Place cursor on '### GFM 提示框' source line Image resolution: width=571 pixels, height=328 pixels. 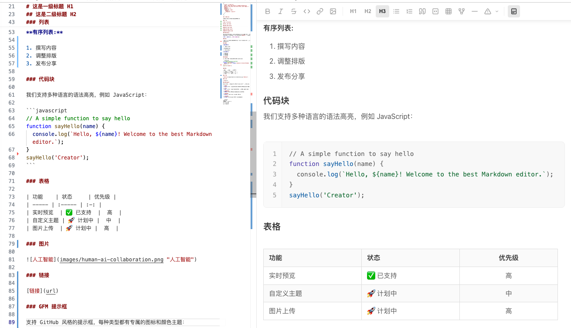coord(47,307)
